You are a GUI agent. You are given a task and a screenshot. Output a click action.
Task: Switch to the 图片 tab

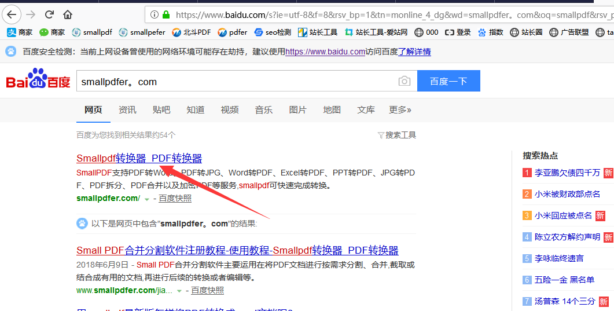tap(297, 109)
